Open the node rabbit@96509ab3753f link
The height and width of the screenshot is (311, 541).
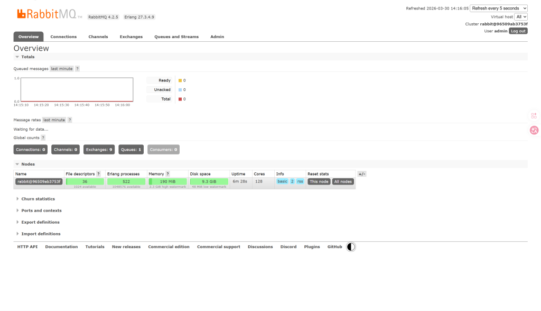[x=39, y=181]
